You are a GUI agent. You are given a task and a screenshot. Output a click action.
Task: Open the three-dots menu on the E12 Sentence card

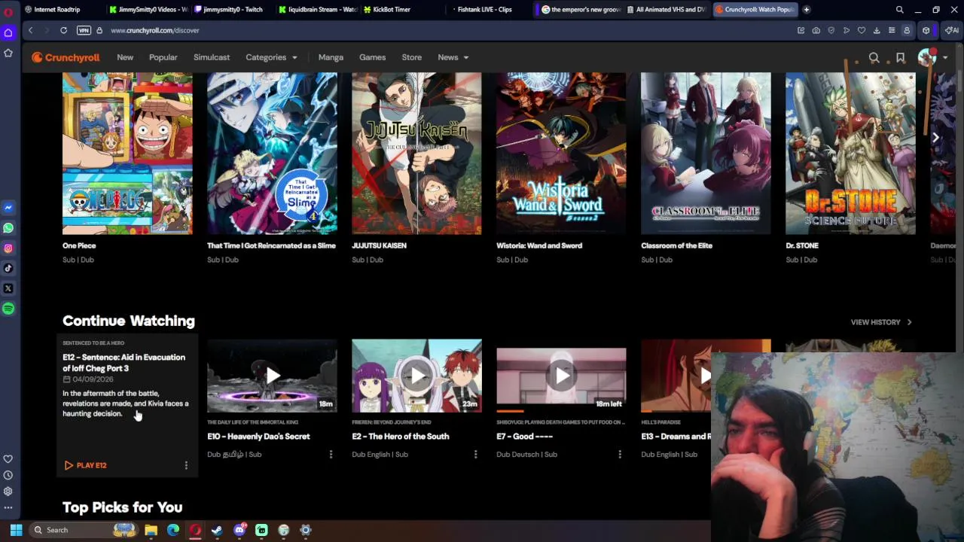pos(186,465)
